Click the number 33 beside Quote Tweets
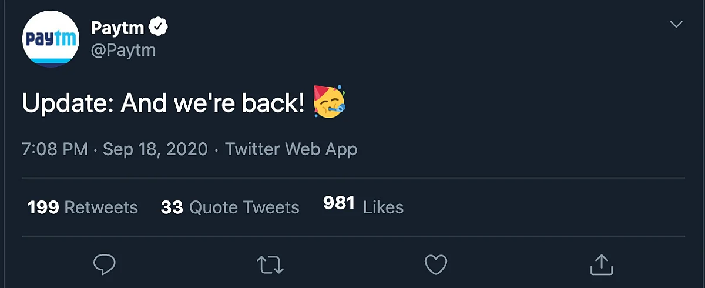This screenshot has height=288, width=705. click(172, 207)
